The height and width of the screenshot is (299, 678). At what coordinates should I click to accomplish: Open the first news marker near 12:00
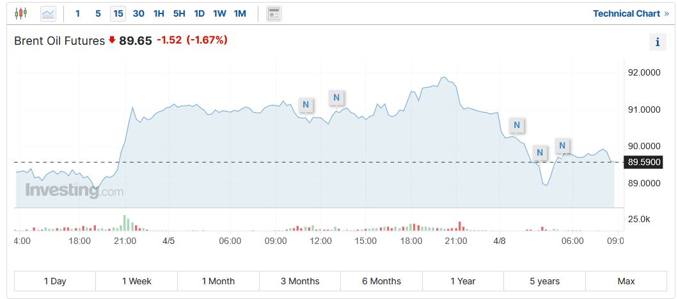coord(306,104)
